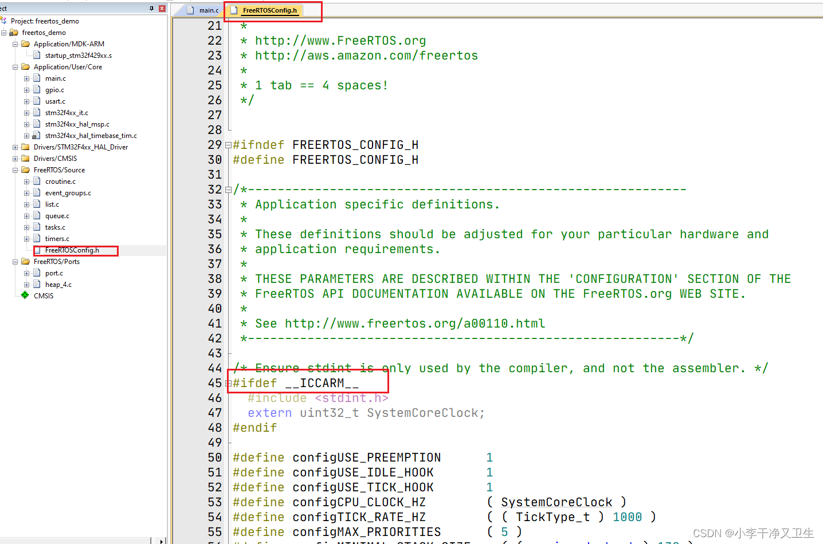Image resolution: width=823 pixels, height=544 pixels.
Task: Select Project: freertos_demo root item
Action: click(45, 21)
